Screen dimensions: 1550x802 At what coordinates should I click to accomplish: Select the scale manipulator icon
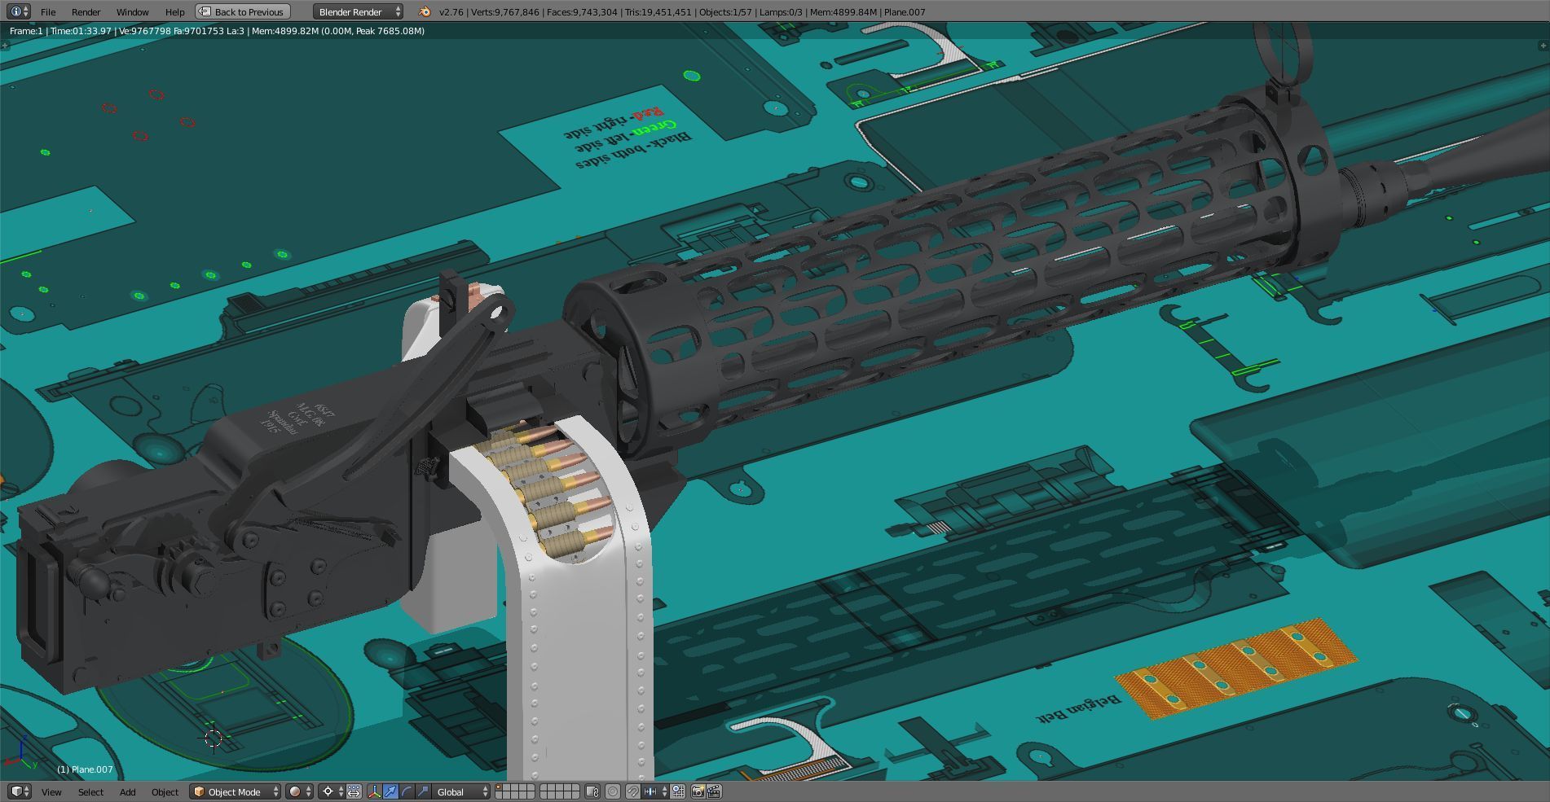tap(423, 791)
